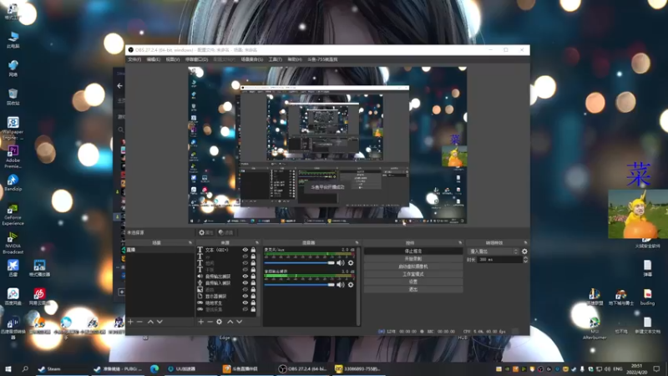The height and width of the screenshot is (376, 668).
Task: Move source up with arrow icon
Action: pos(230,322)
